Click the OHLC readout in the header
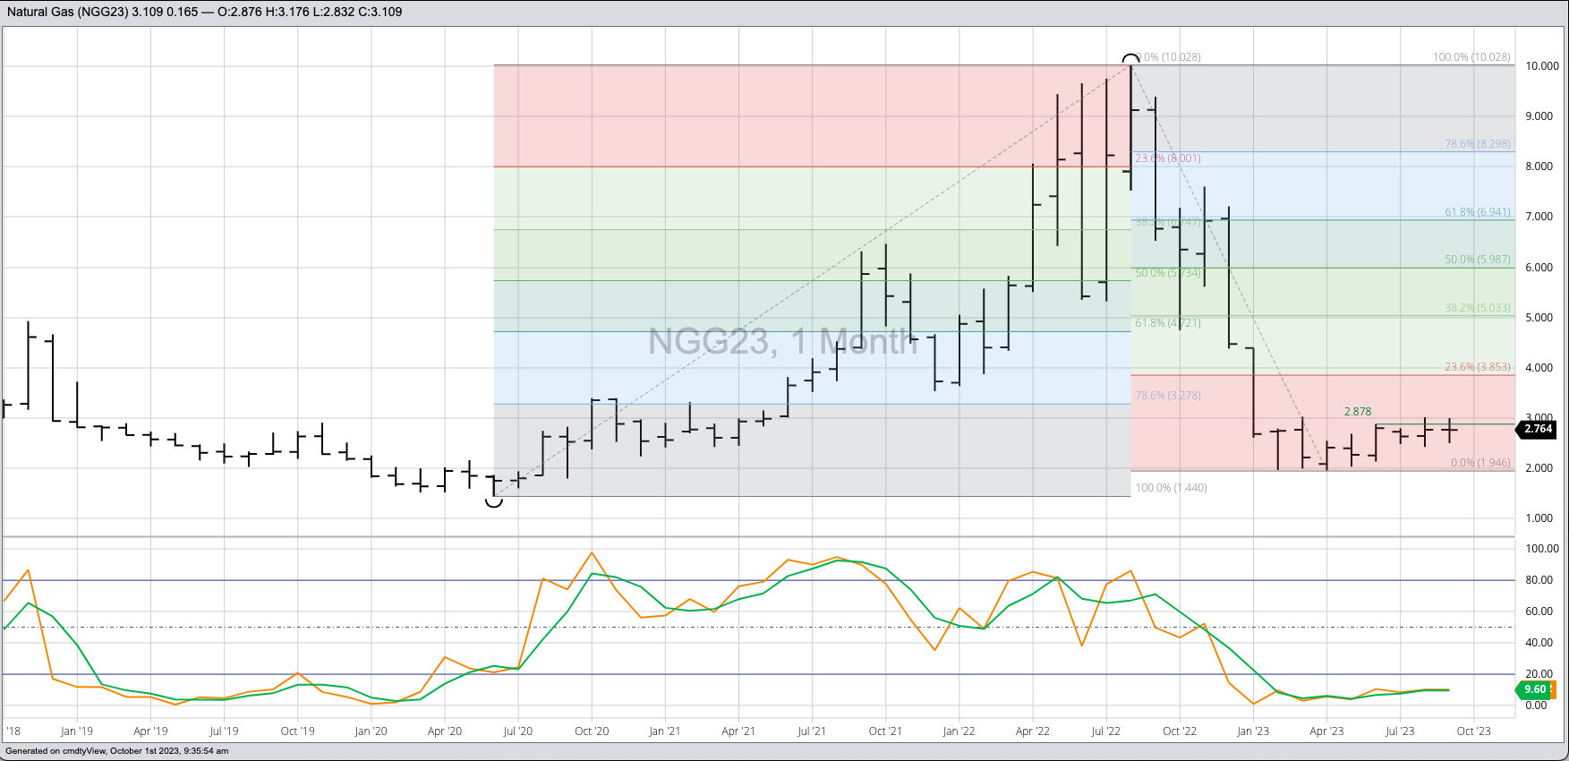Image resolution: width=1569 pixels, height=761 pixels. (309, 12)
